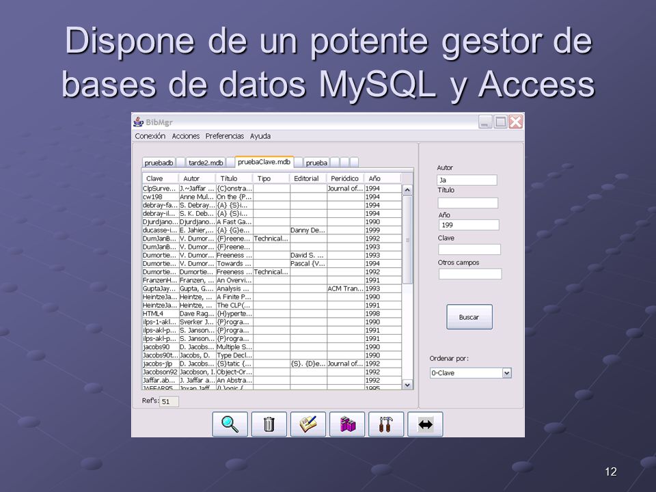The width and height of the screenshot is (656, 492).
Task: Click the blank tab right after pruebadb
Action: coord(180,163)
